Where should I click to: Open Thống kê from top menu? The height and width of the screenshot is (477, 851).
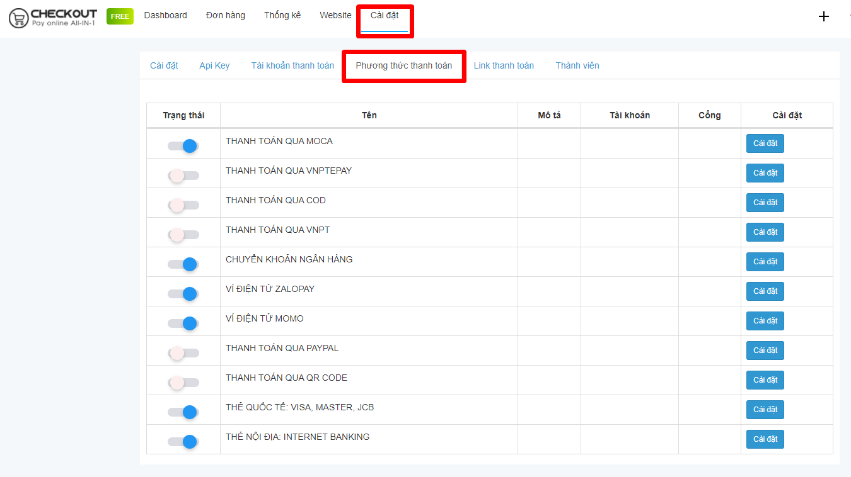coord(282,16)
